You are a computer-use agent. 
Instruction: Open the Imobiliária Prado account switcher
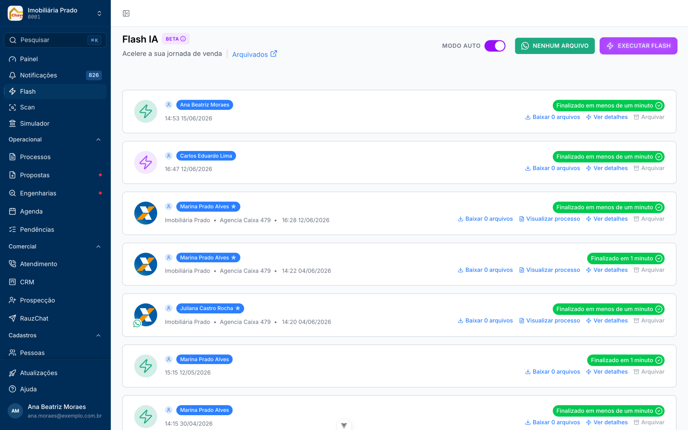[x=99, y=13]
